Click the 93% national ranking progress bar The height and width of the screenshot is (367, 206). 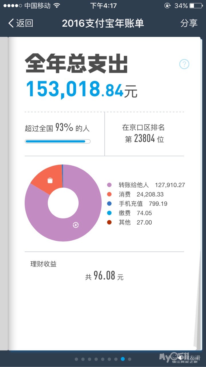pos(58,141)
